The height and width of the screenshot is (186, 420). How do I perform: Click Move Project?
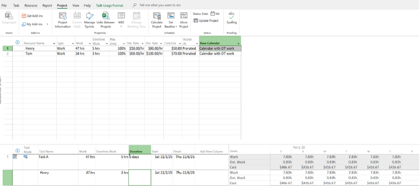[184, 20]
